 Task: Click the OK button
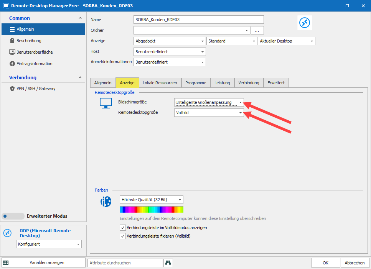point(325,263)
